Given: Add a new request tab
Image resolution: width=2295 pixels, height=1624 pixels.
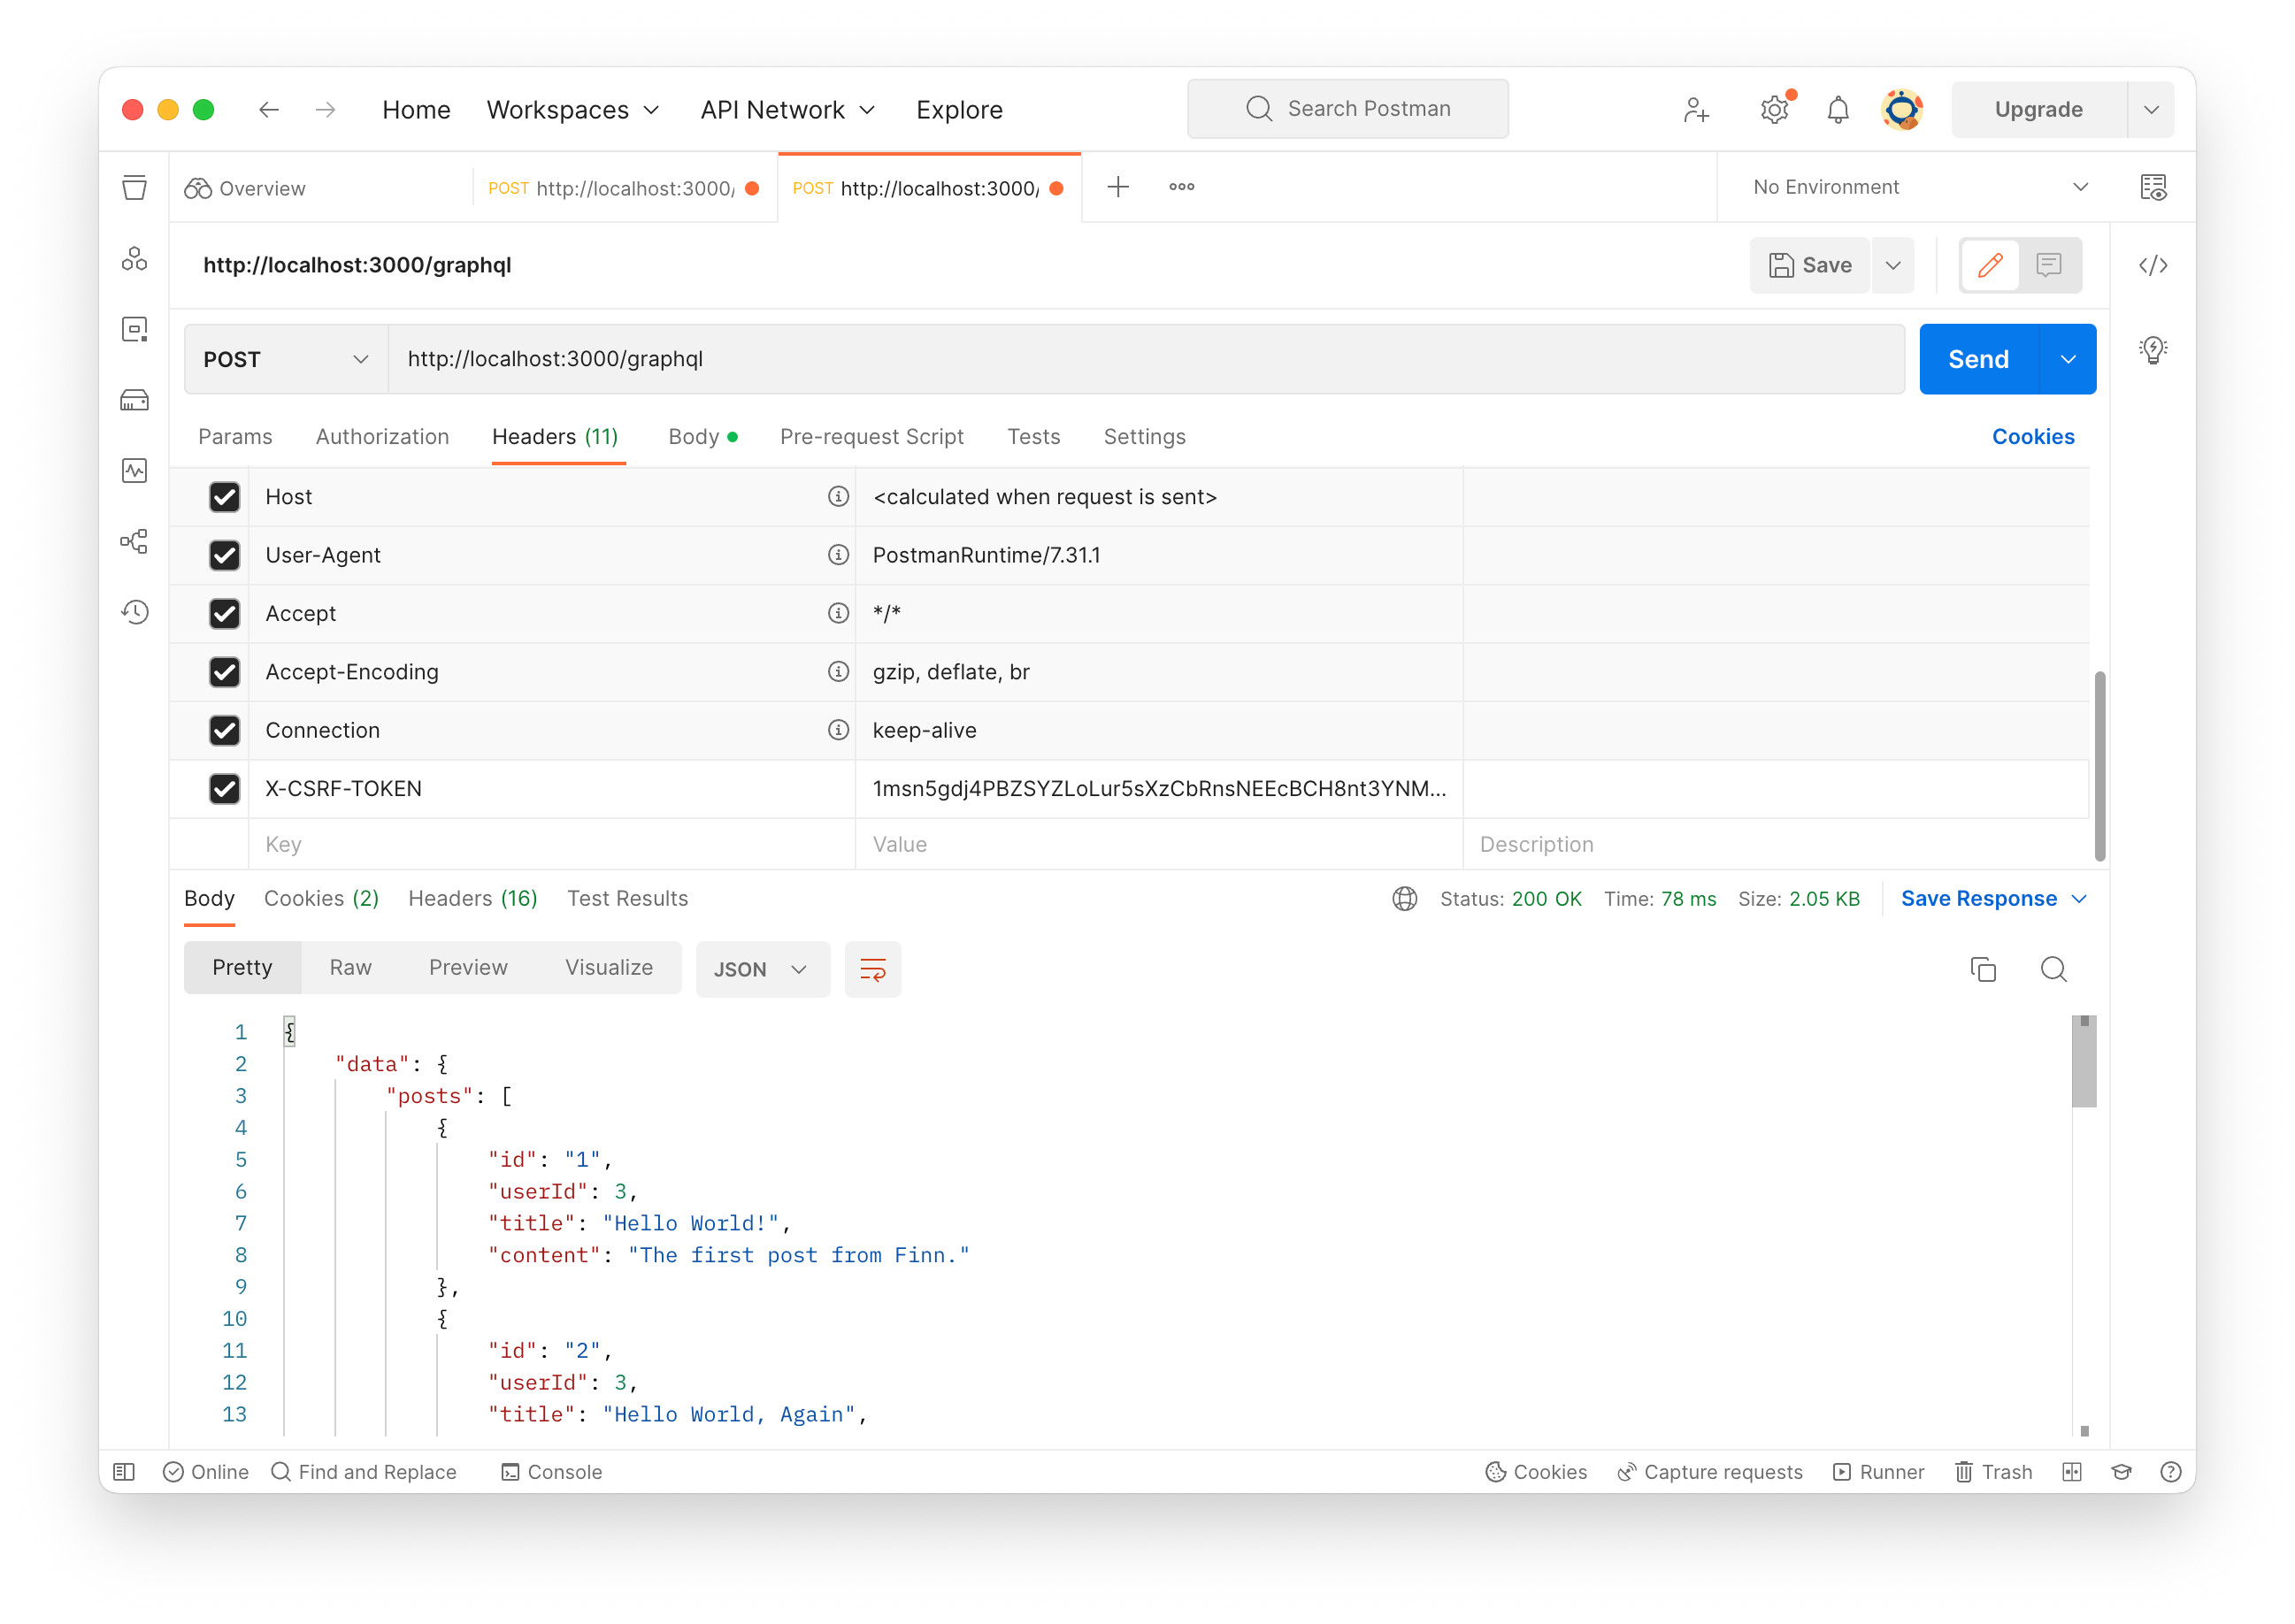Looking at the screenshot, I should click(1117, 186).
